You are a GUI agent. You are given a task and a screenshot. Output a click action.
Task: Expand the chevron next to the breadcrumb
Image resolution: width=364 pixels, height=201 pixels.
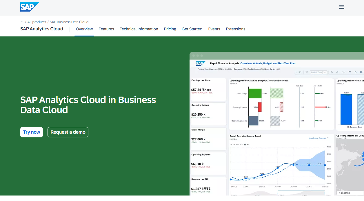point(22,22)
